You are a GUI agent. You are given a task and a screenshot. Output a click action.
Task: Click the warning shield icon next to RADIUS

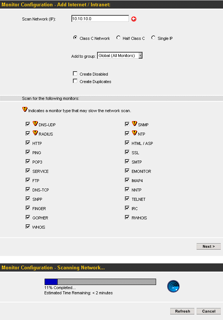(35, 133)
